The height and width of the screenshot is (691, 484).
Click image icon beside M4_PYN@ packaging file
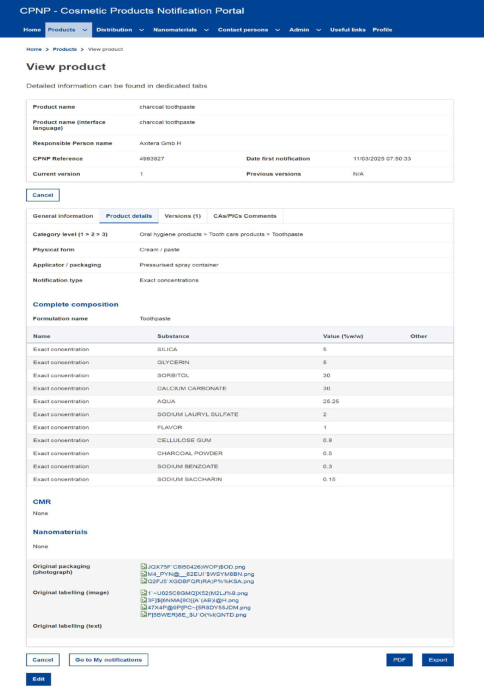[143, 574]
